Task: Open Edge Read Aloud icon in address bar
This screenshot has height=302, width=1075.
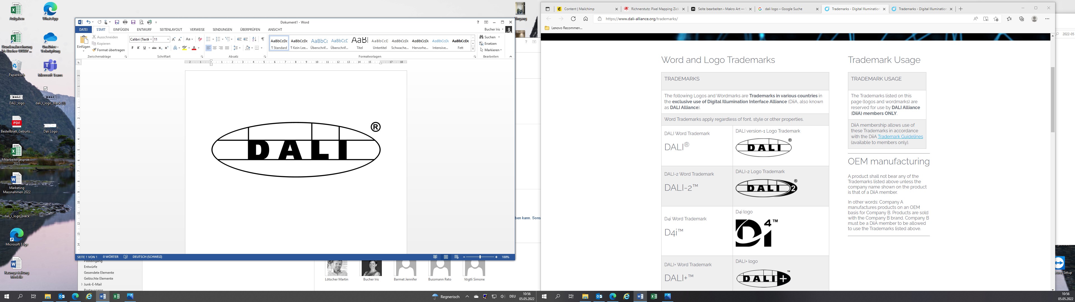Action: click(975, 19)
